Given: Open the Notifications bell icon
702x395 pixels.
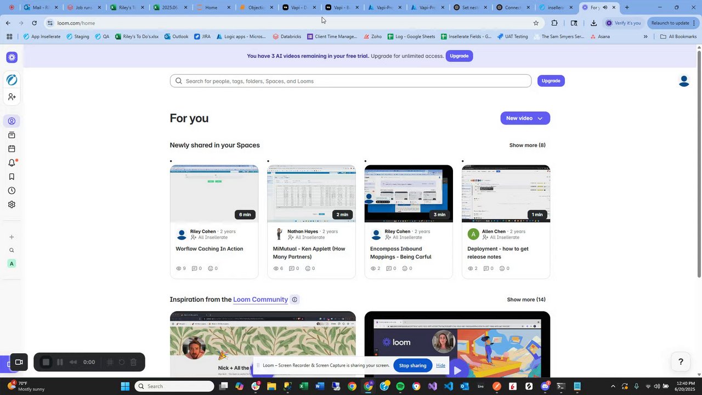Looking at the screenshot, I should point(12,163).
